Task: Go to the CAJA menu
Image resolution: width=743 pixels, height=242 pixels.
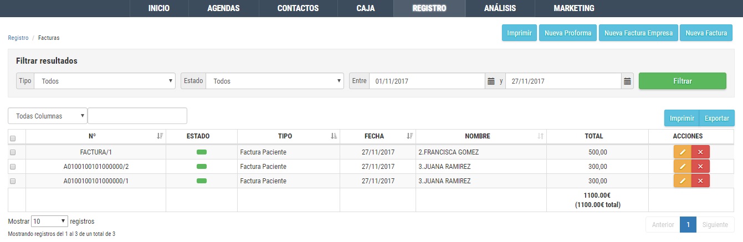Action: coord(366,8)
